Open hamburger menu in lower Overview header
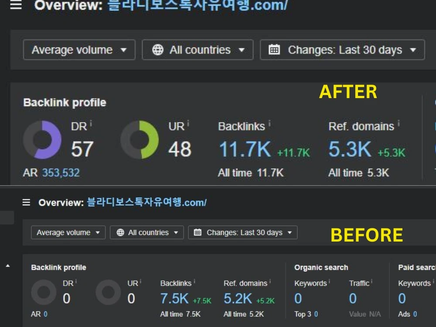The height and width of the screenshot is (327, 436). (x=27, y=202)
